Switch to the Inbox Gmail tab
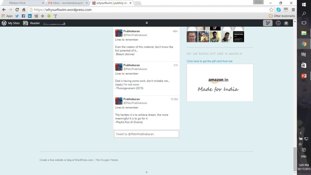Viewport: 311px width, 175px height. click(67, 3)
